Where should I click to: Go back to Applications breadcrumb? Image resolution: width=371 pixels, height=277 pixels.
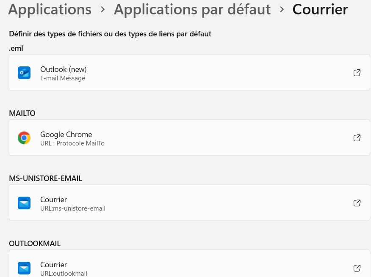pos(50,10)
